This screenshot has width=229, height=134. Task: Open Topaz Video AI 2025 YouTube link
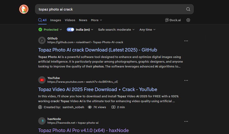[x=98, y=89]
